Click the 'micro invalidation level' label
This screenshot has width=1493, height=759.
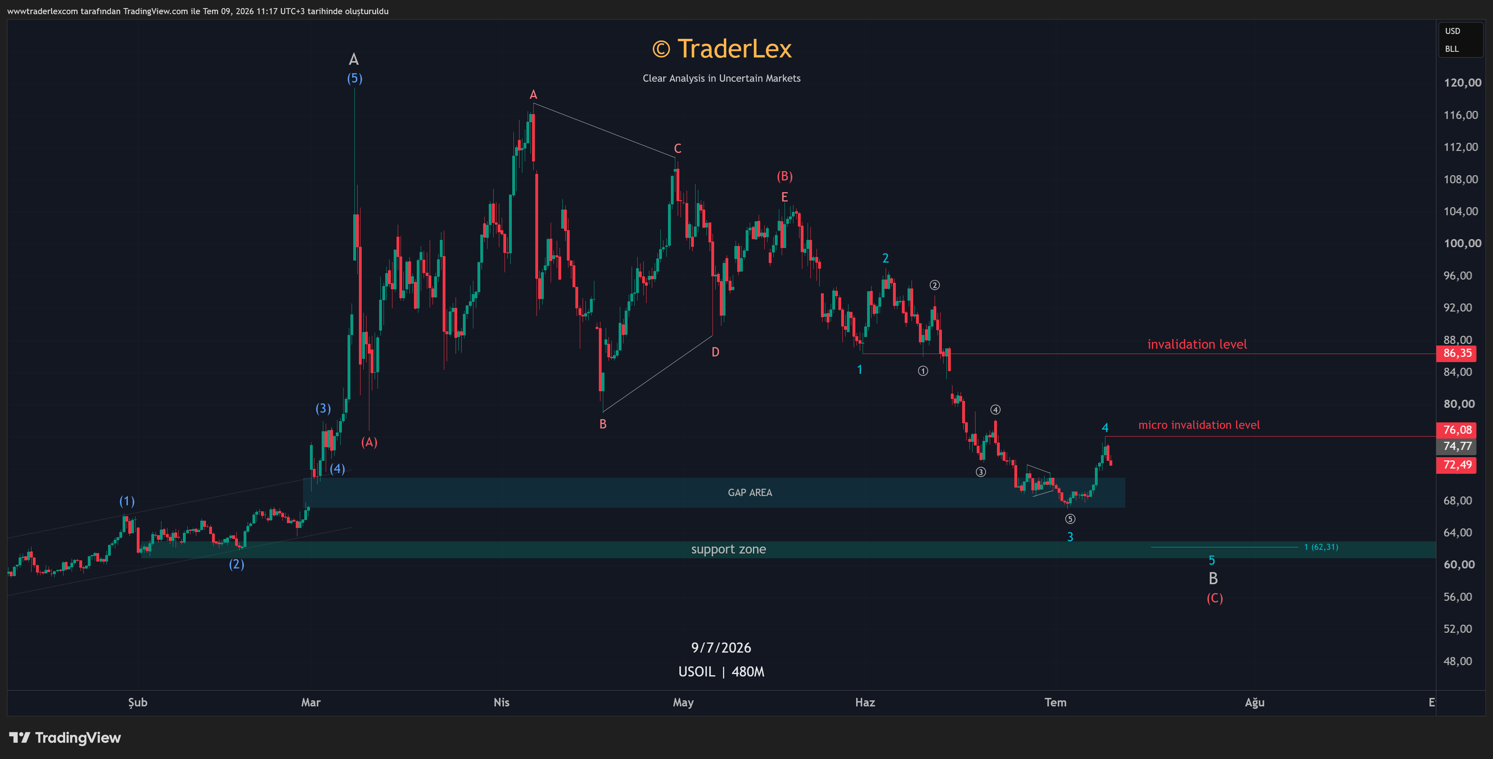click(x=1198, y=425)
